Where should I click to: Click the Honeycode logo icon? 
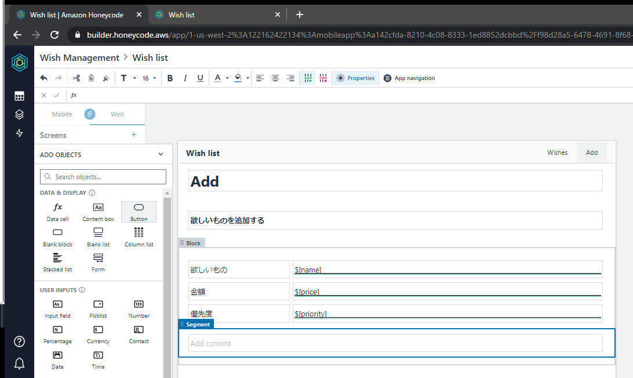pyautogui.click(x=19, y=63)
